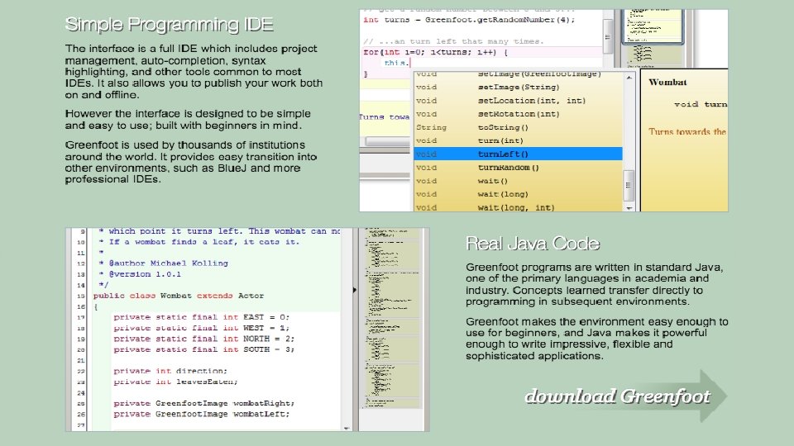Click the scroll-down arrow of the Wombat code editor
This screenshot has height=446, width=794.
[x=347, y=428]
